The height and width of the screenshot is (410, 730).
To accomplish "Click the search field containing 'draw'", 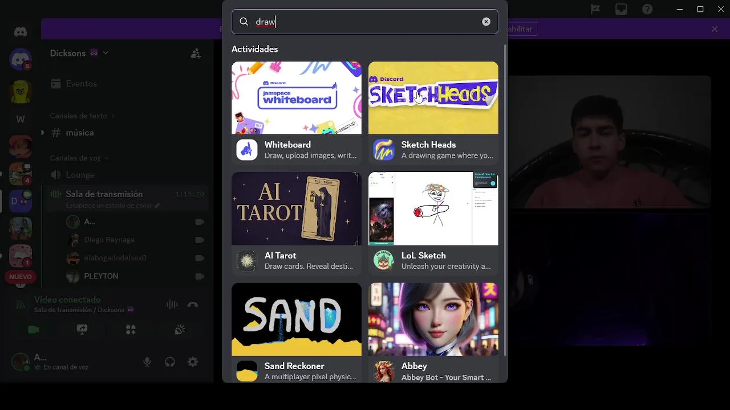I will point(365,22).
